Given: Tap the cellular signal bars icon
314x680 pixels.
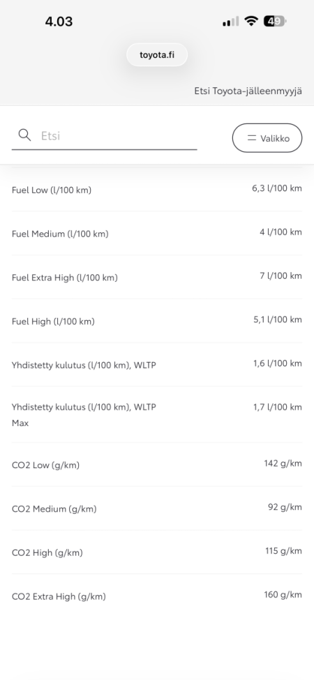Looking at the screenshot, I should (231, 21).
